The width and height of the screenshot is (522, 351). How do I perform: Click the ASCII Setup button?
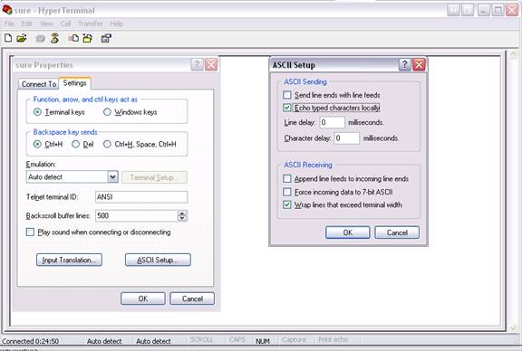coord(158,260)
